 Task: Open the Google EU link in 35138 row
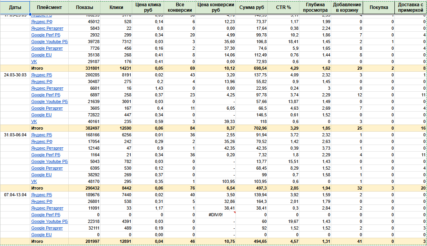(41, 55)
